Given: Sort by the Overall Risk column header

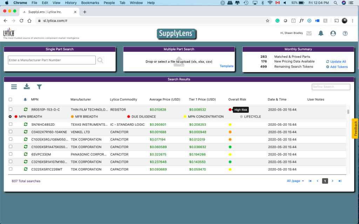Looking at the screenshot, I should pyautogui.click(x=237, y=99).
